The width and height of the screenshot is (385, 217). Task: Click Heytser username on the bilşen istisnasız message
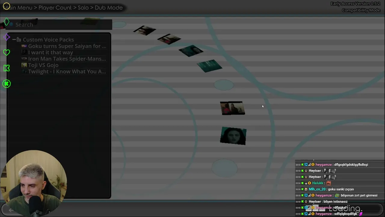click(315, 201)
